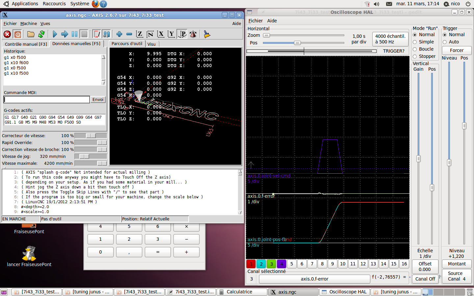This screenshot has height=296, width=474.
Task: Switch to Contrôle manuel [F3] tab
Action: 26,44
